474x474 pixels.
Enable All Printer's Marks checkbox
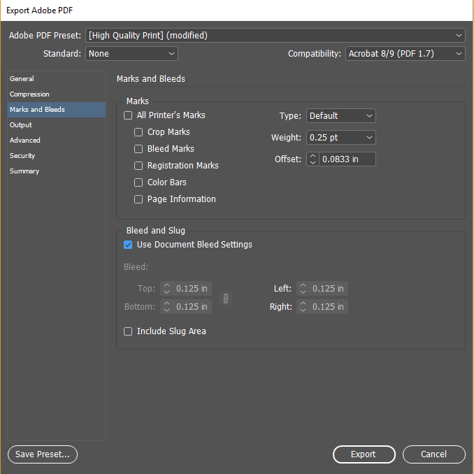coord(128,115)
